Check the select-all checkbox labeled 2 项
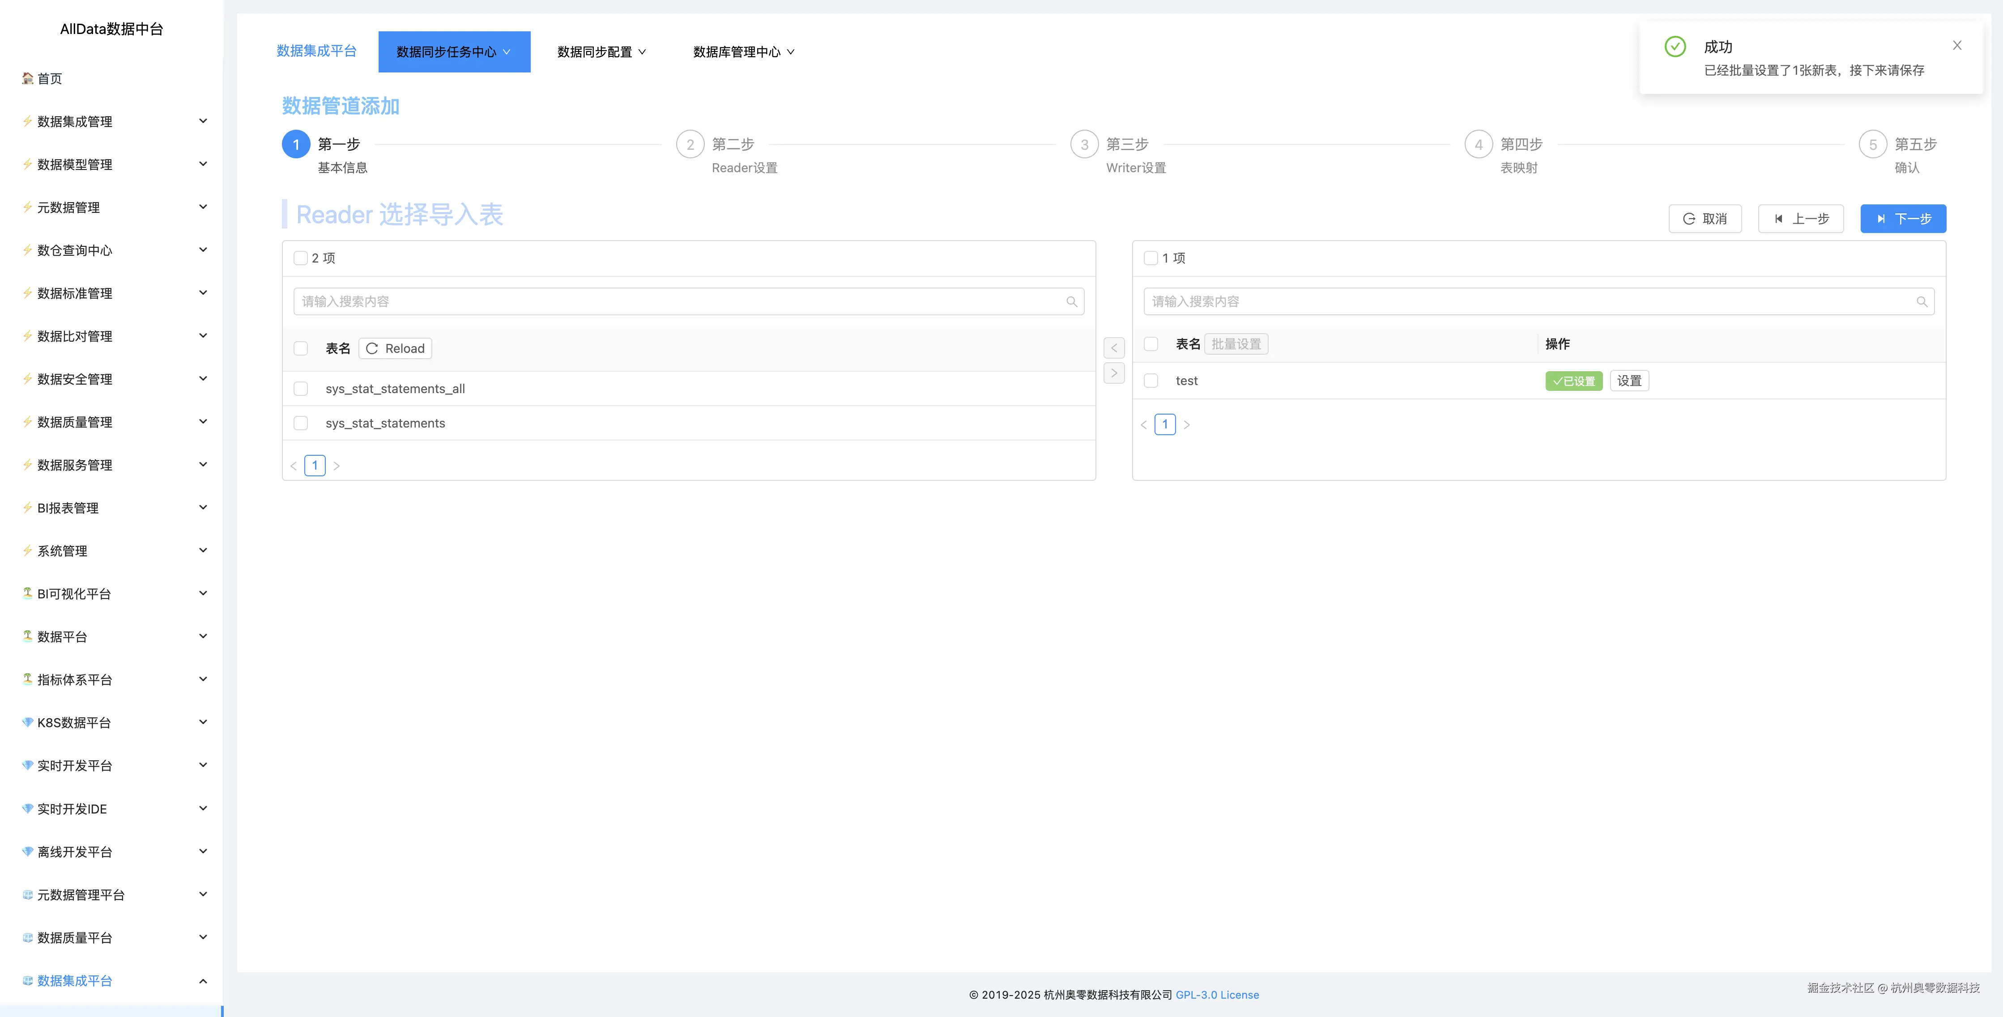Image resolution: width=2003 pixels, height=1017 pixels. (301, 257)
